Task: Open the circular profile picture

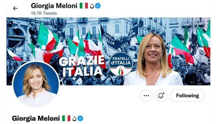Action: 36,84
